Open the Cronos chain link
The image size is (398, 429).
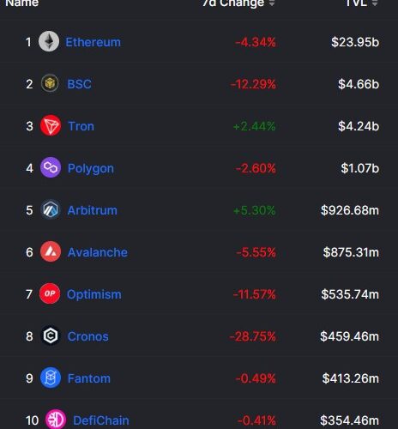point(88,336)
